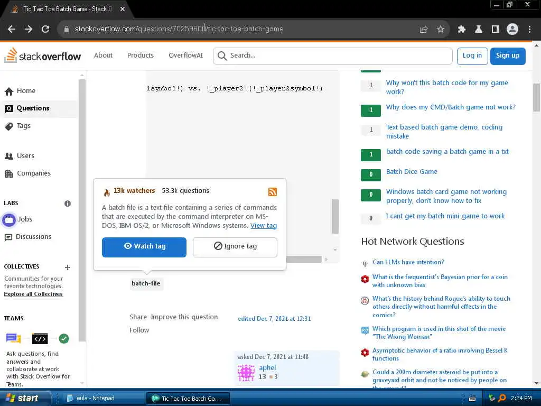Open the Chrome three-dot menu

529,30
